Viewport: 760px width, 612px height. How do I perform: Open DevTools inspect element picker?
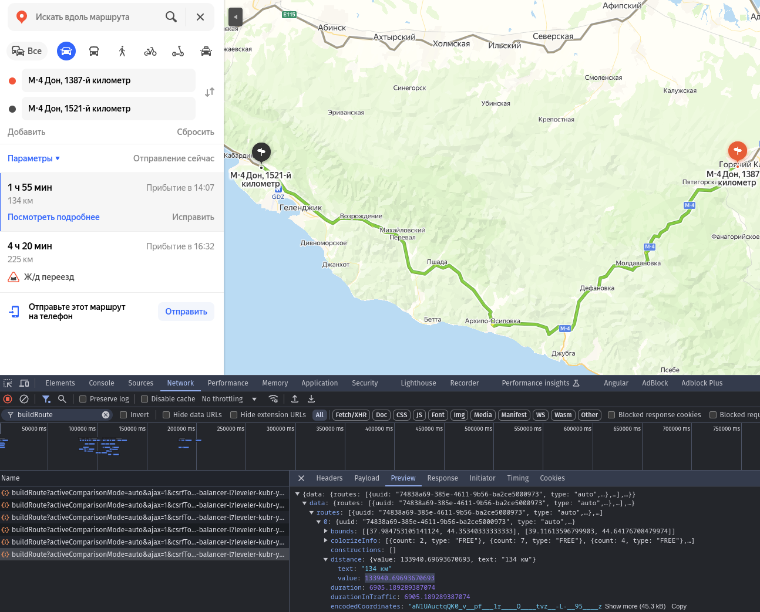point(8,383)
